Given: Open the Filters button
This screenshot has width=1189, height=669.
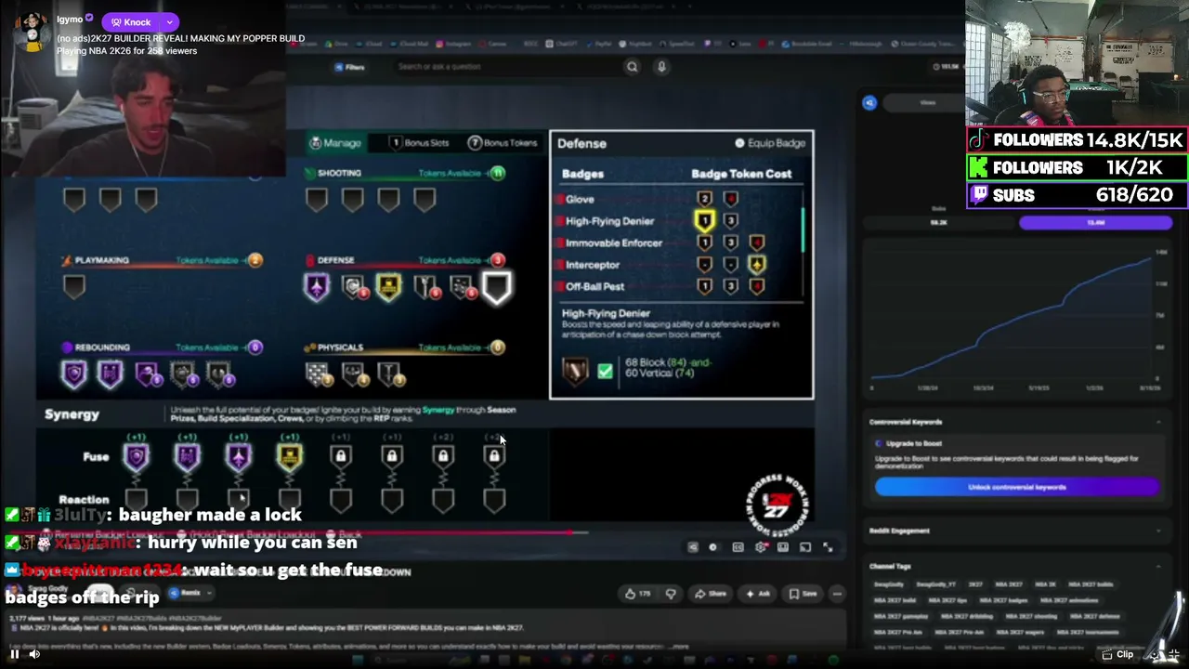Looking at the screenshot, I should (x=350, y=67).
